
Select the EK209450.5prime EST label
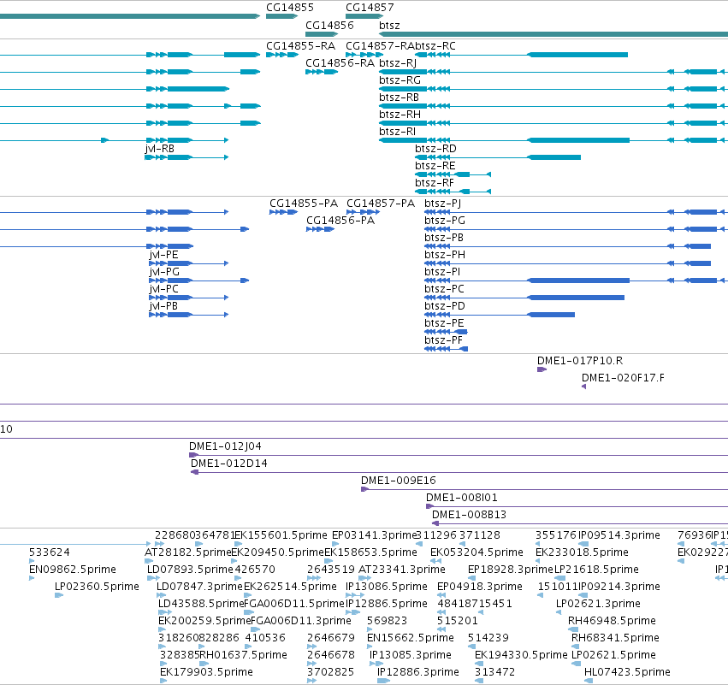(x=277, y=552)
